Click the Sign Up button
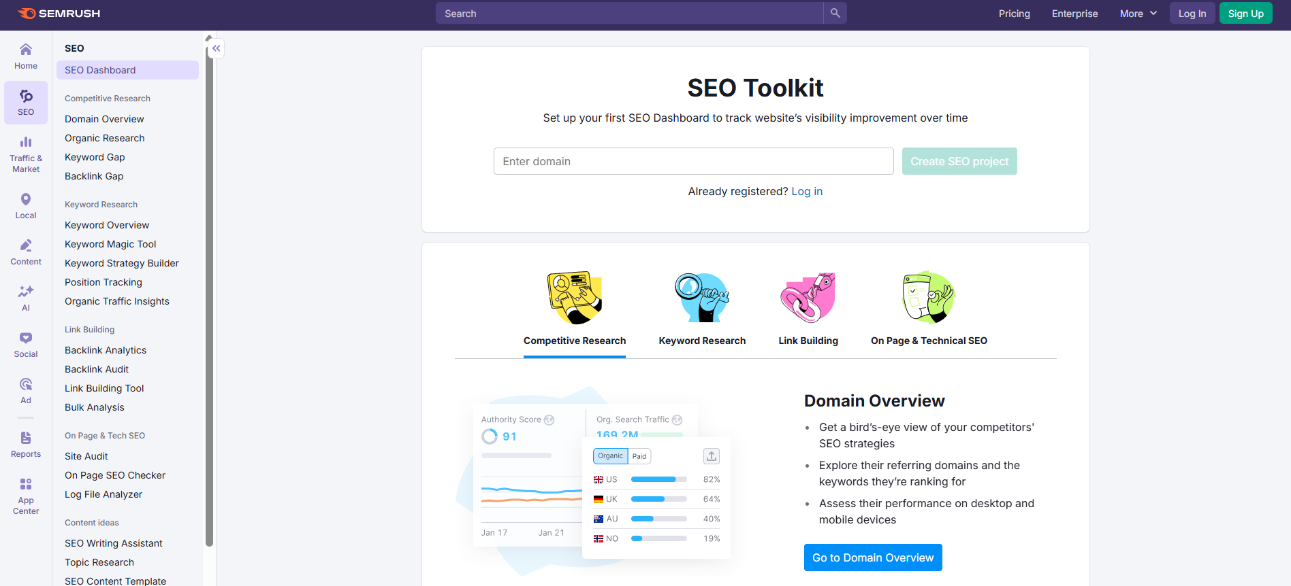 coord(1246,14)
